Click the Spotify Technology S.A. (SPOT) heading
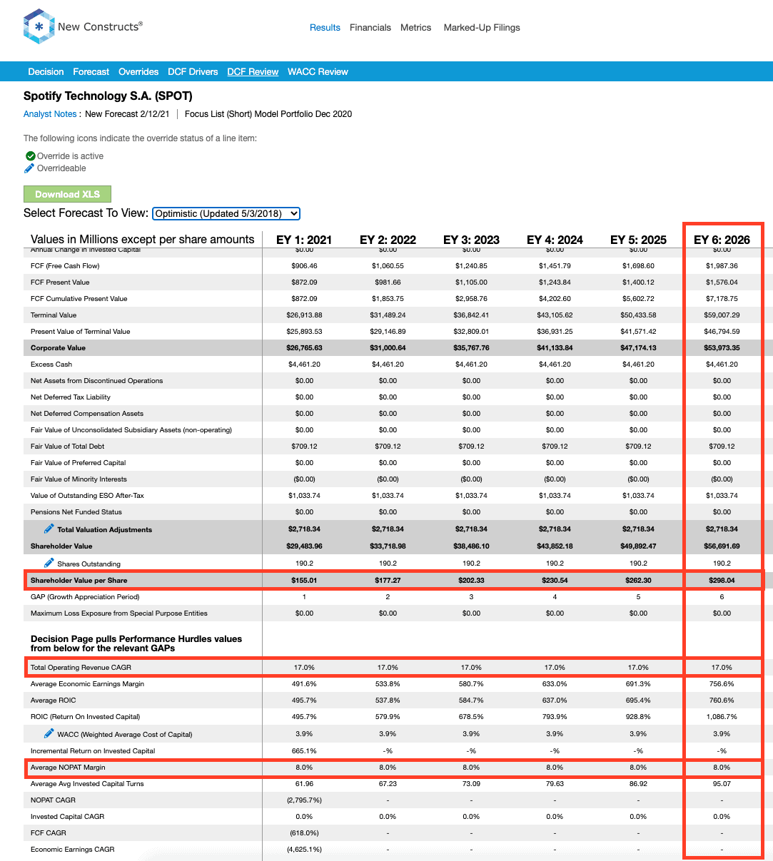 108,96
